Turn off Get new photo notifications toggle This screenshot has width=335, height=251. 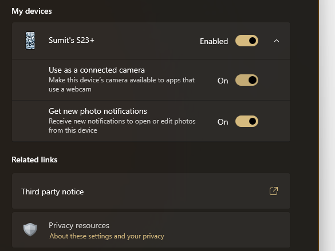(247, 121)
